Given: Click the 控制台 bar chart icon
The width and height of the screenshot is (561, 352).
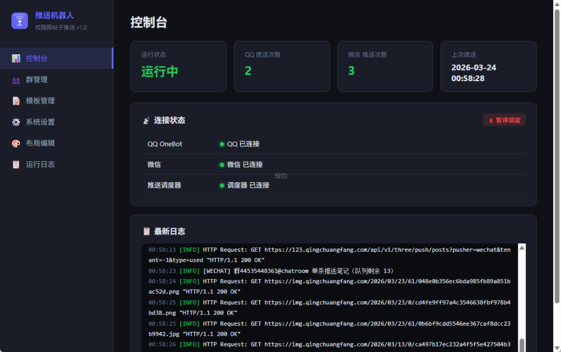Looking at the screenshot, I should (16, 58).
